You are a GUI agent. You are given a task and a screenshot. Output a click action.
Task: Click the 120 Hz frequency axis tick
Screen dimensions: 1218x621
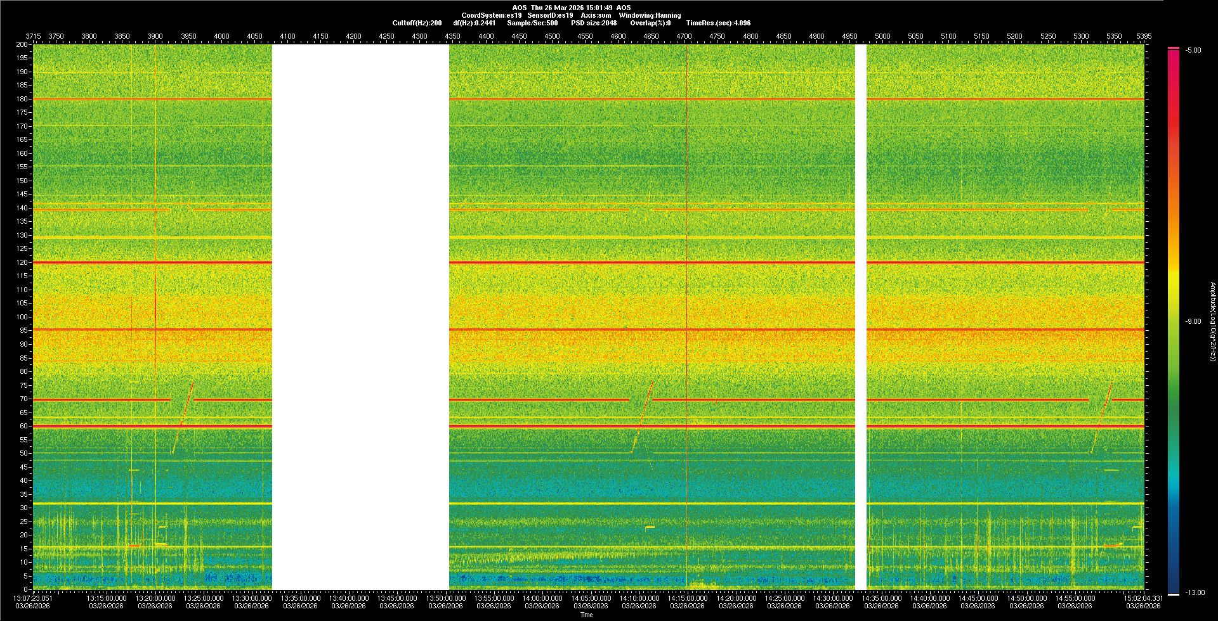22,262
